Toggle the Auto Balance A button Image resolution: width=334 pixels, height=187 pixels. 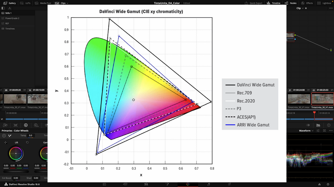click(4, 135)
